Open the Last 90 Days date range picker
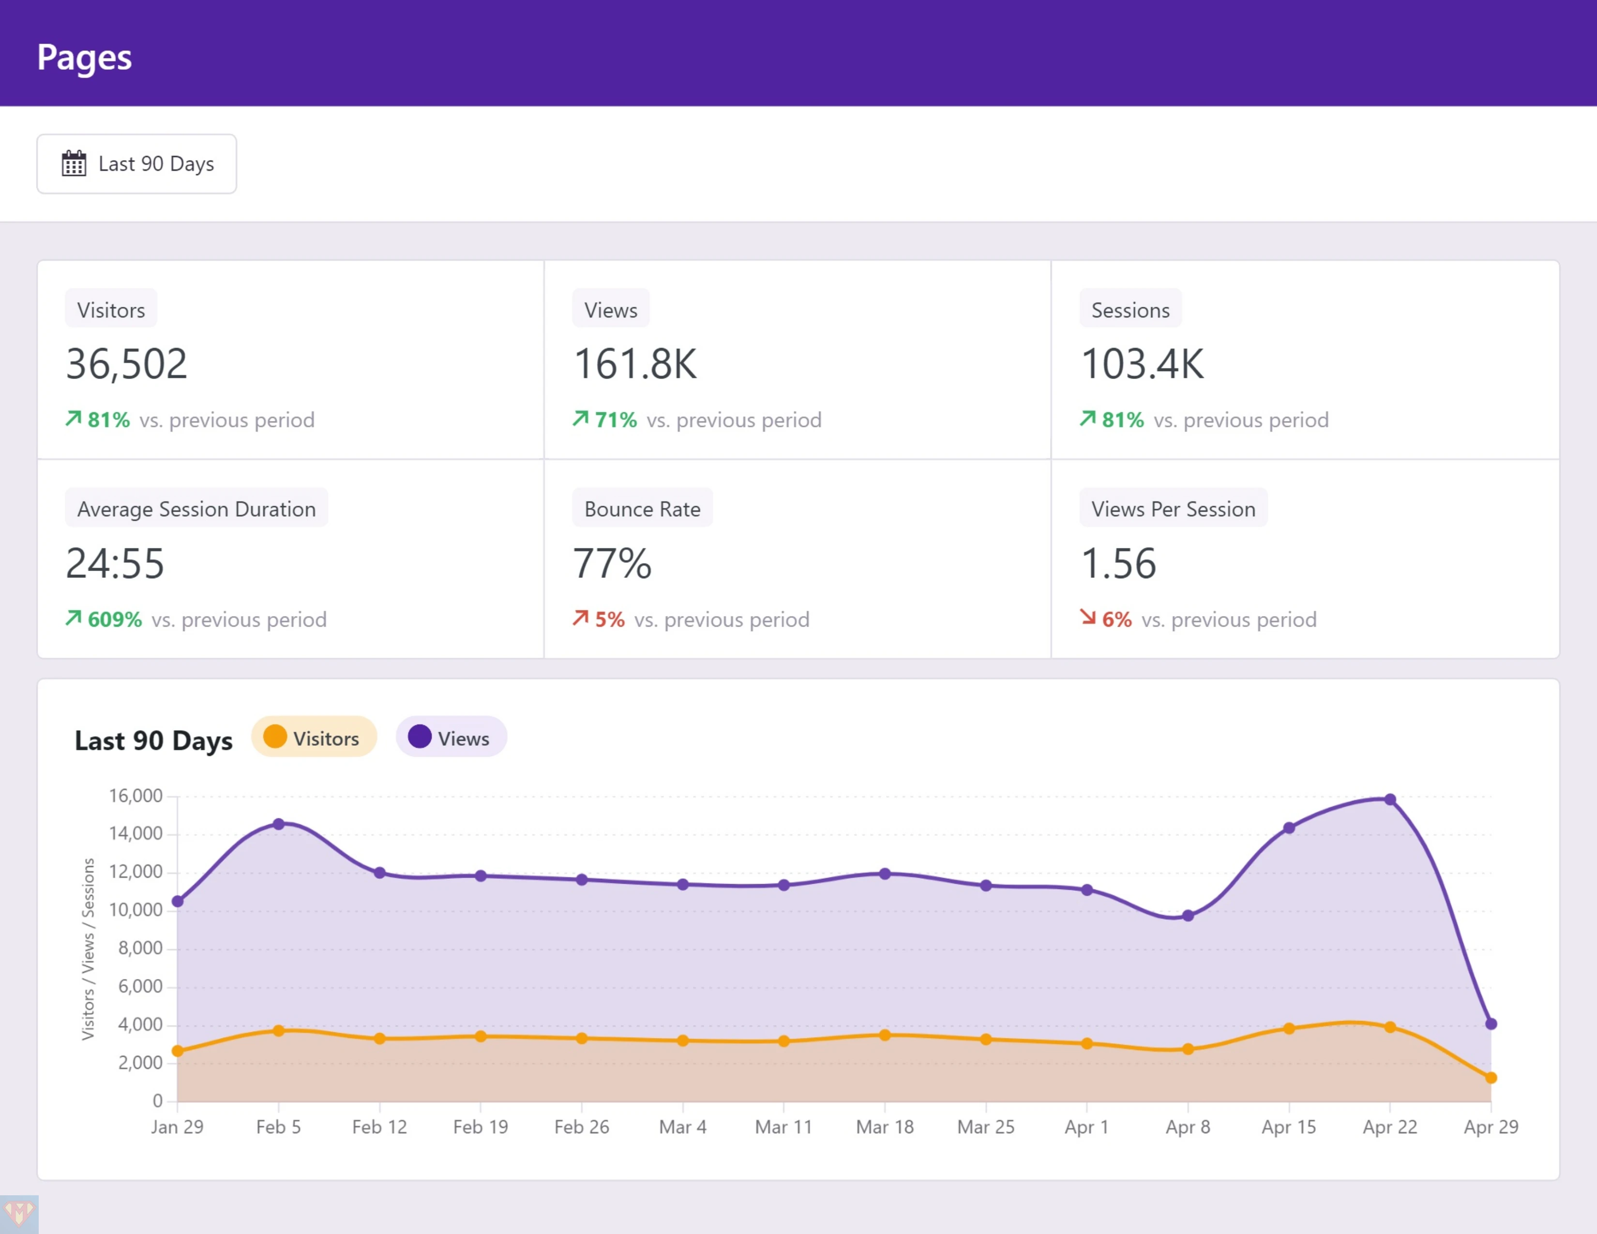The height and width of the screenshot is (1234, 1597). pos(137,164)
